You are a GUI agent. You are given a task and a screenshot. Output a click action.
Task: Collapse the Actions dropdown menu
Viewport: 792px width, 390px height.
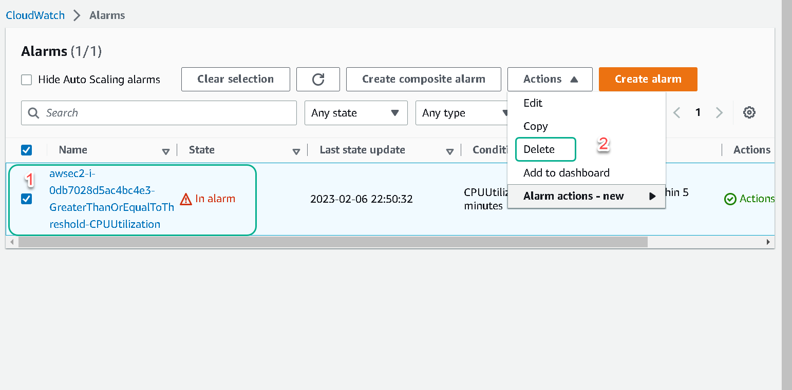coord(550,79)
